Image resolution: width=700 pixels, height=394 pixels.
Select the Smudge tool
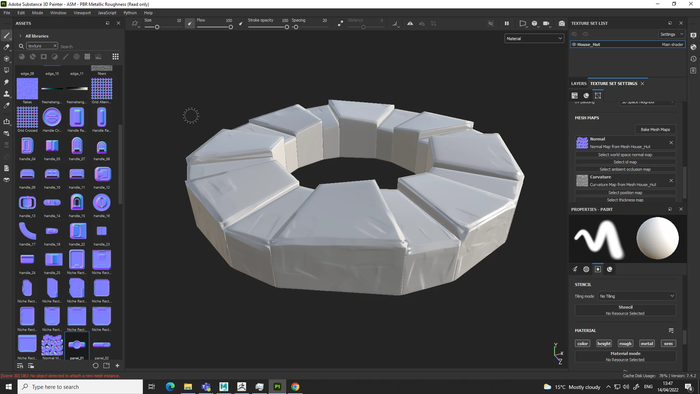tap(6, 82)
